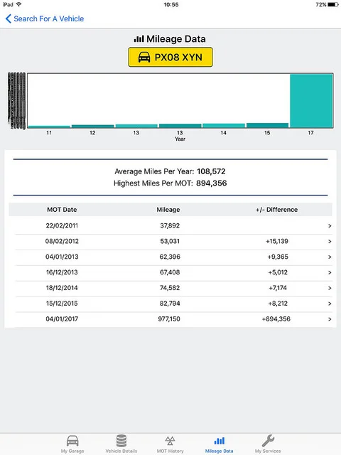Viewport: 341px width, 455px height.
Task: Tap the small bar for year 15
Action: coord(267,125)
